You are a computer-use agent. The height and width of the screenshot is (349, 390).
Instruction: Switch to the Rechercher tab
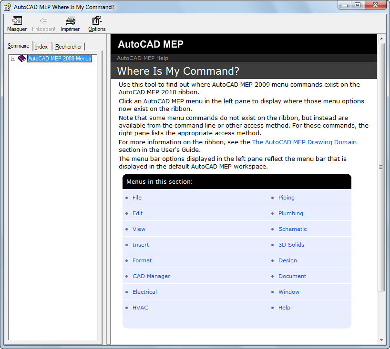click(x=69, y=47)
